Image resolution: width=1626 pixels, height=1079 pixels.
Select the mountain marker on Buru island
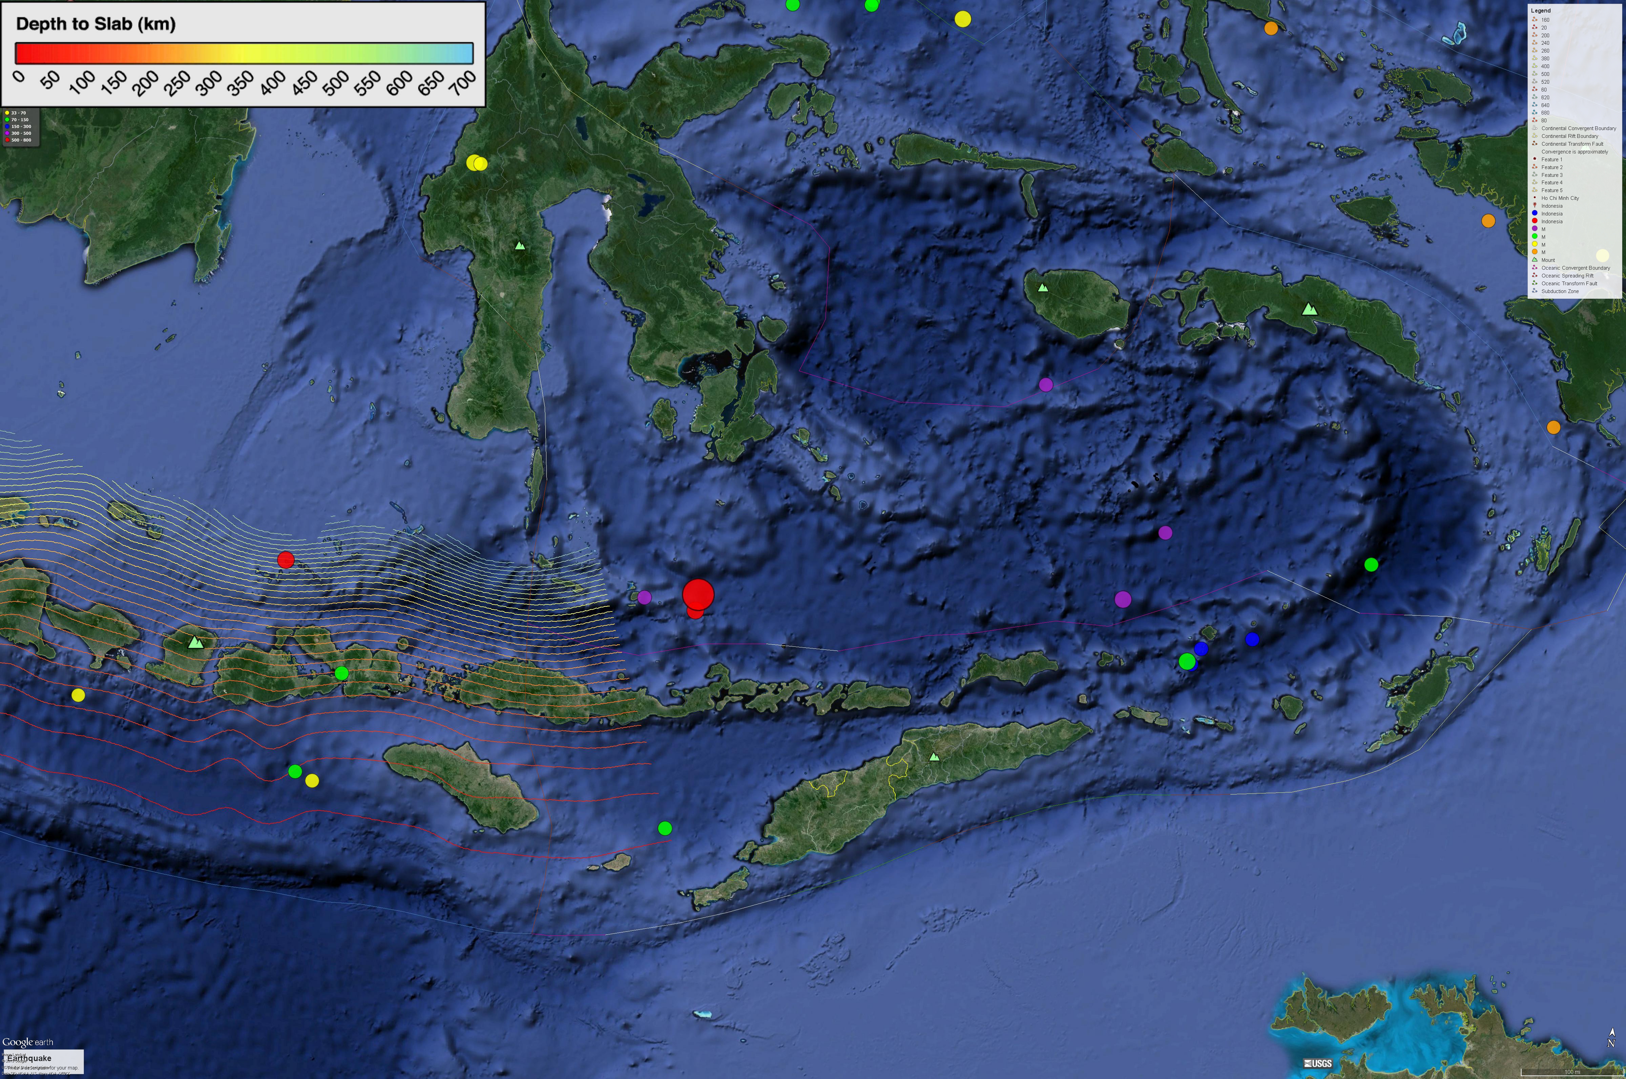point(1043,288)
